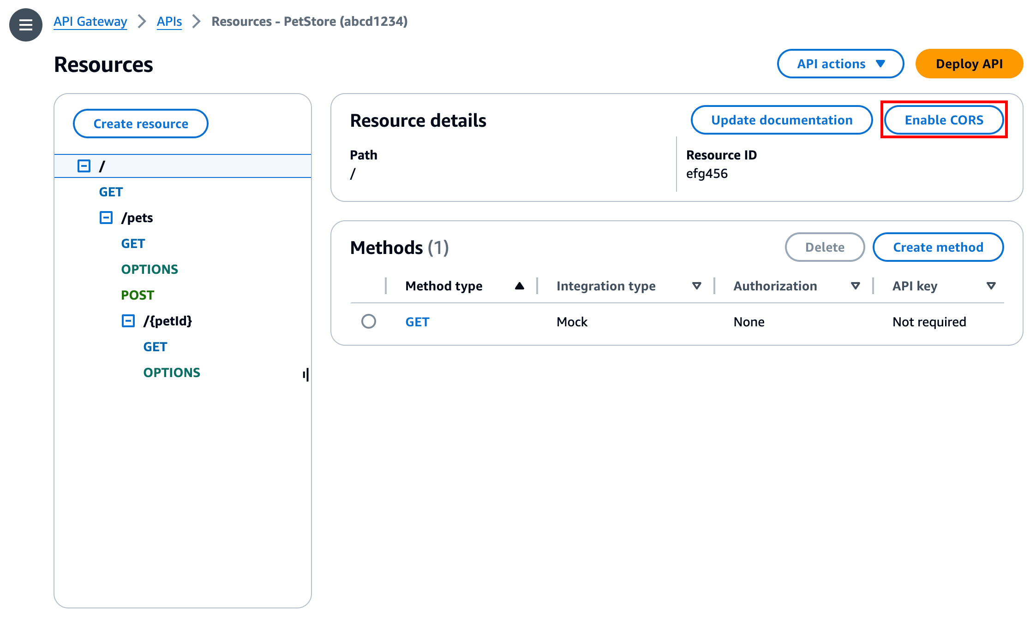Open the APIs breadcrumb link
Screen dimensions: 1030x637
click(x=169, y=21)
